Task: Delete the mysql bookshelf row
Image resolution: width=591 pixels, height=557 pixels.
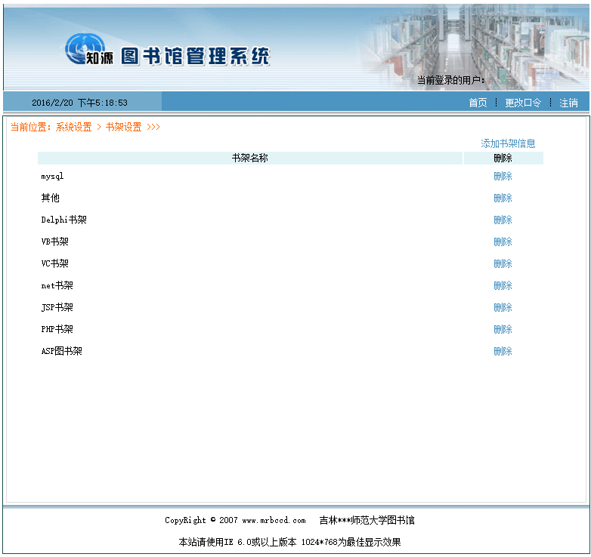Action: 503,176
